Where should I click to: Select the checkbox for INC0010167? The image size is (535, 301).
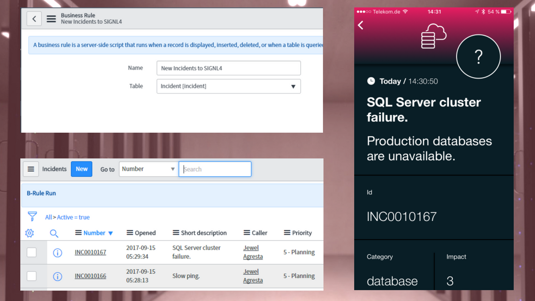point(32,252)
